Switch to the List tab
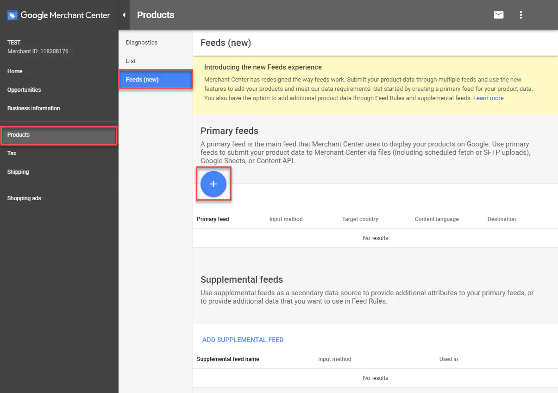The height and width of the screenshot is (393, 558). [x=131, y=61]
